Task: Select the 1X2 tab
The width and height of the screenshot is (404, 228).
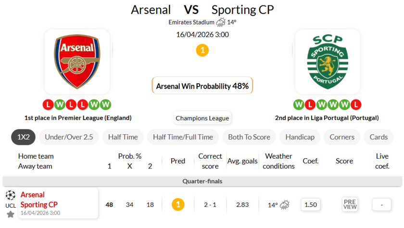Action: pos(24,137)
